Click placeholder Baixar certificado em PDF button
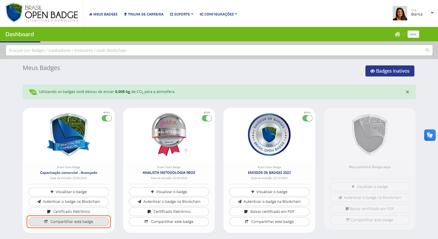 click(370, 209)
